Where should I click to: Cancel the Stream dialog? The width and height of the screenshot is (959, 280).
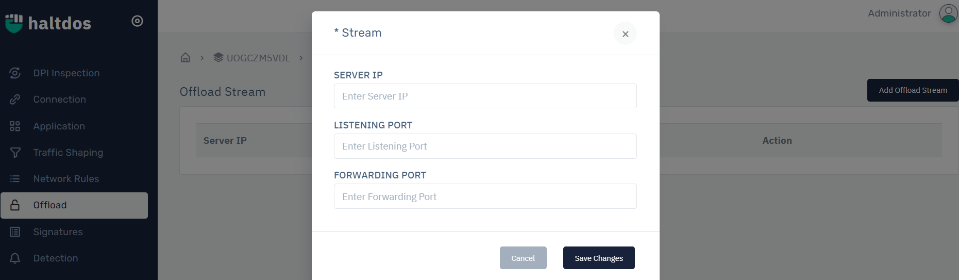[523, 258]
